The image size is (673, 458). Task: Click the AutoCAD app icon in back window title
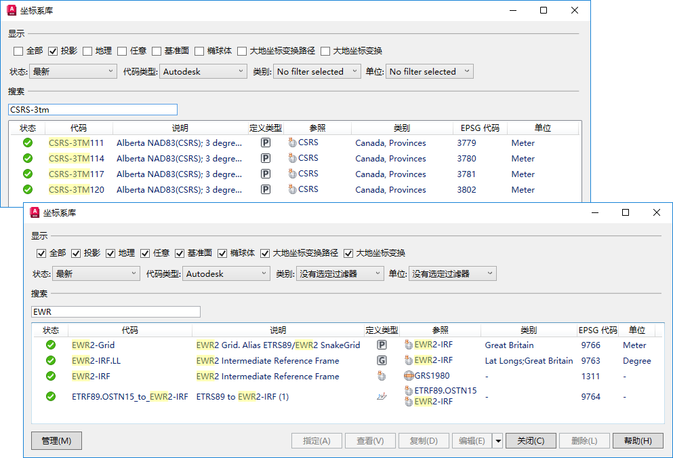click(x=12, y=10)
